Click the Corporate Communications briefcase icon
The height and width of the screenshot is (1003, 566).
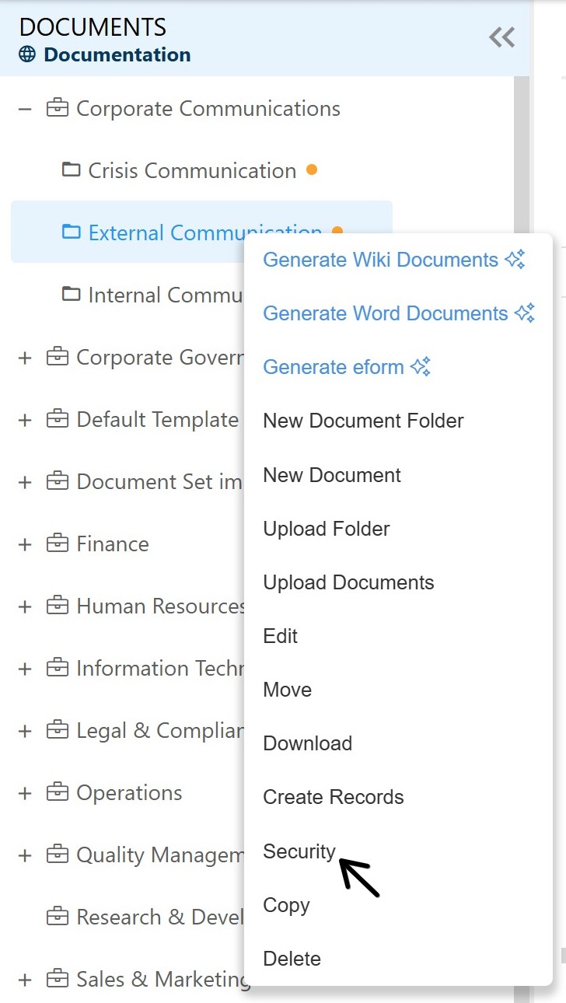(58, 108)
